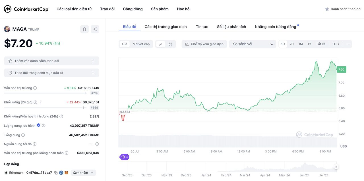Show info beside Nguồn cung tối đa label
The image size is (364, 181).
(x=35, y=144)
